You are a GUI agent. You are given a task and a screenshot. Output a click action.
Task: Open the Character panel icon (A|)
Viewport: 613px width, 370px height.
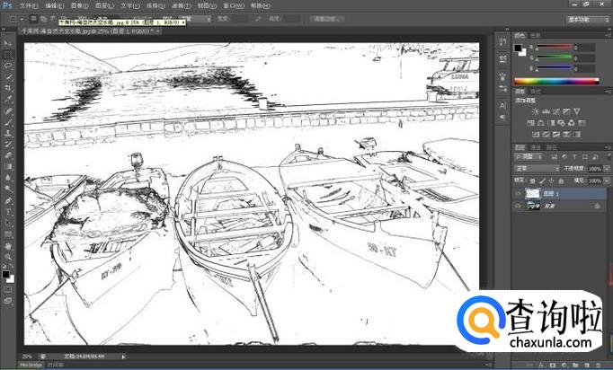(x=502, y=106)
